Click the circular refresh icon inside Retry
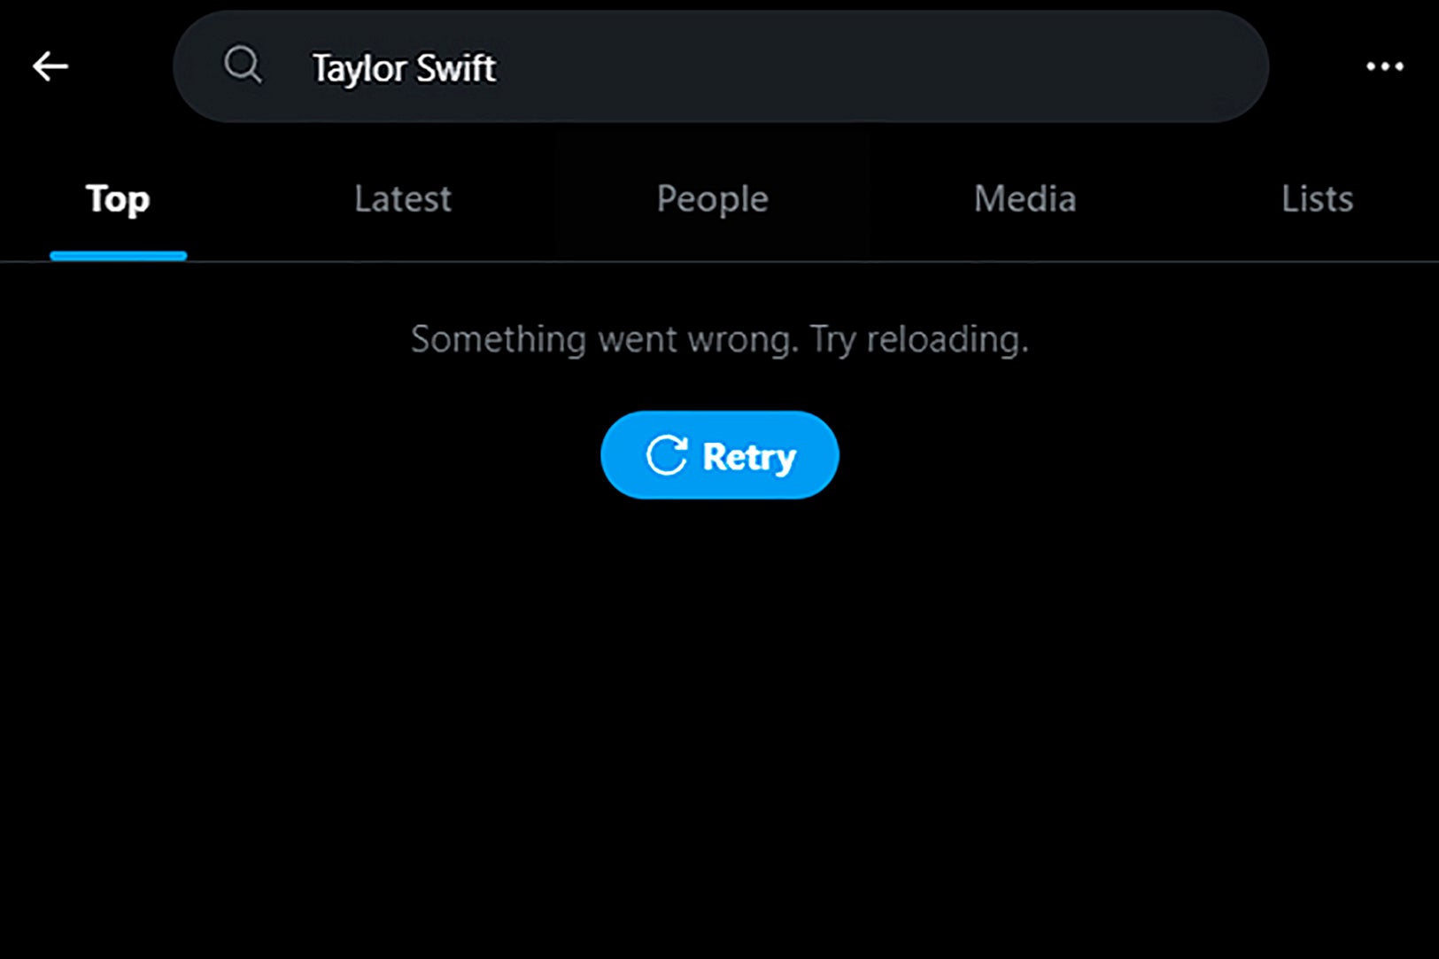This screenshot has width=1439, height=959. (x=666, y=454)
